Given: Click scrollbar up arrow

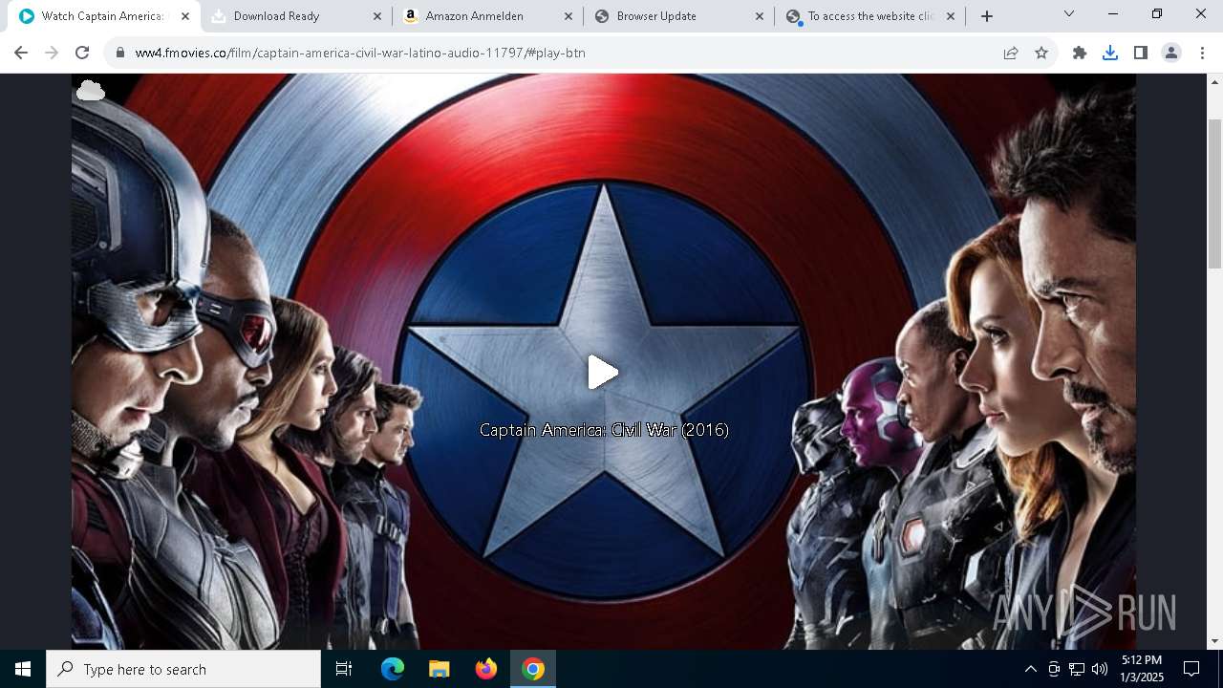Looking at the screenshot, I should pos(1214,81).
